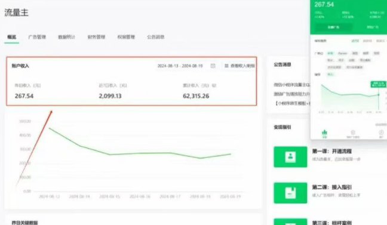Switch to the 概览 tab
The width and height of the screenshot is (387, 225).
point(11,37)
